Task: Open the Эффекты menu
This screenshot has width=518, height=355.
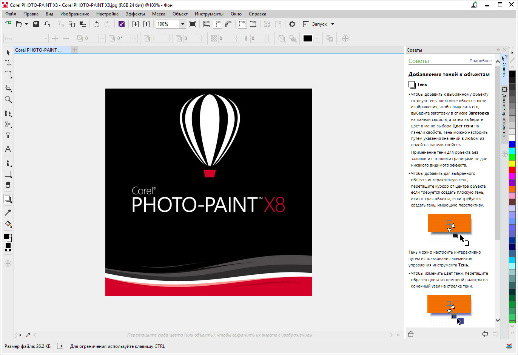Action: click(135, 14)
